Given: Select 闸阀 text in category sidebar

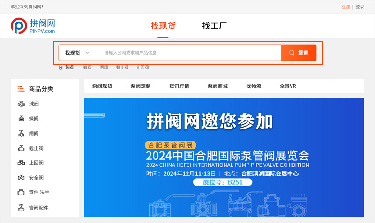Looking at the screenshot, I should point(34,133).
